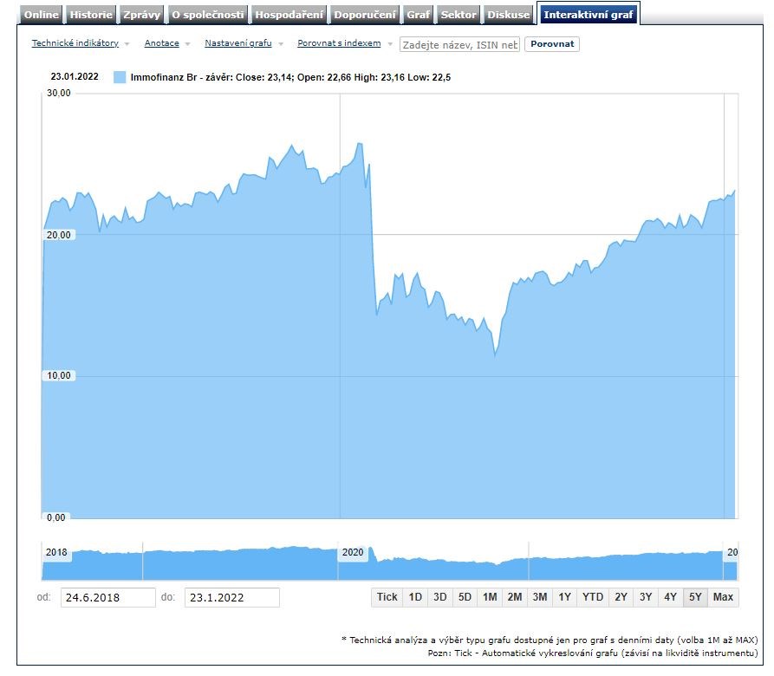Screen dimensions: 774x676
Task: Open the Historie tab
Action: point(91,15)
